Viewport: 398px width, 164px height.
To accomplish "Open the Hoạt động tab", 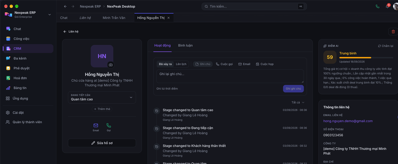I will pyautogui.click(x=162, y=46).
